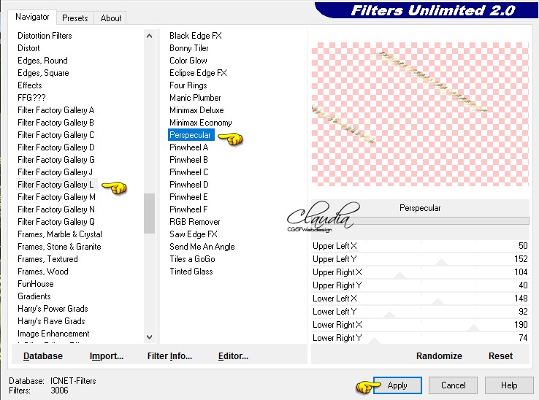Select Harry's Rave Grads category
539x400 pixels.
coord(51,321)
